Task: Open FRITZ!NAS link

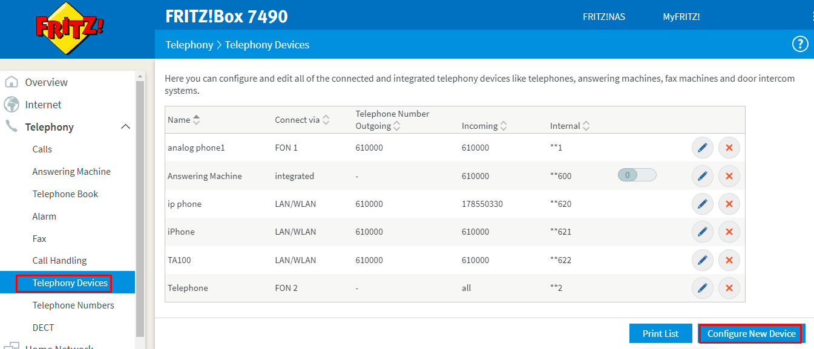Action: click(604, 17)
